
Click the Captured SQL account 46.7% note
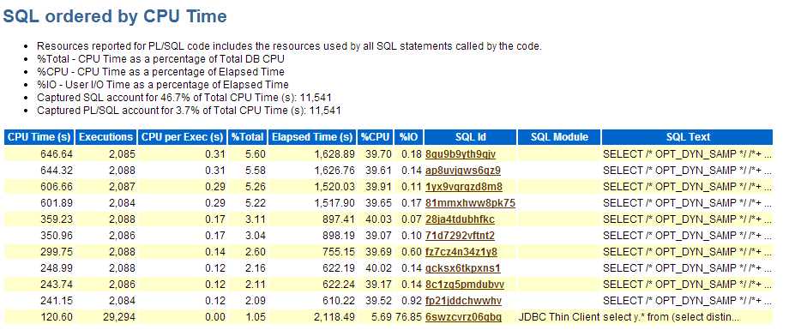point(184,98)
